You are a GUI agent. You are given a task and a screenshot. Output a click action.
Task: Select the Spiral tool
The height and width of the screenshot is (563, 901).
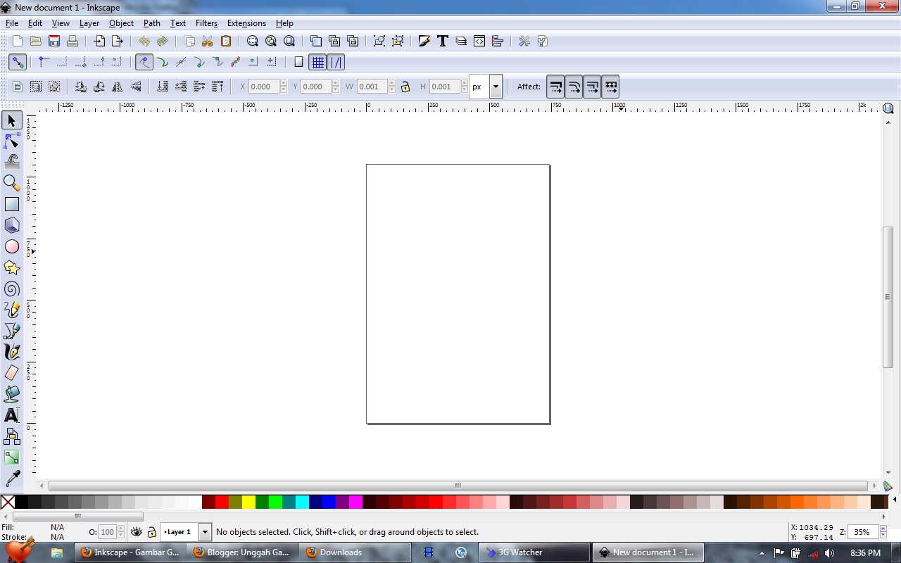[x=11, y=289]
